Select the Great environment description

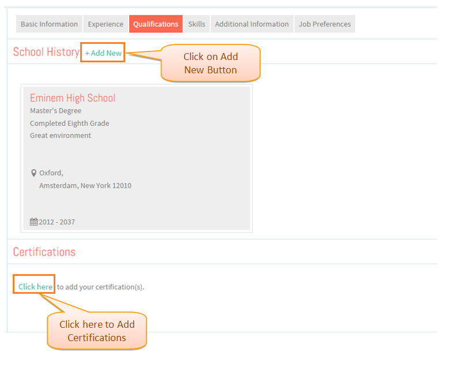(x=60, y=135)
